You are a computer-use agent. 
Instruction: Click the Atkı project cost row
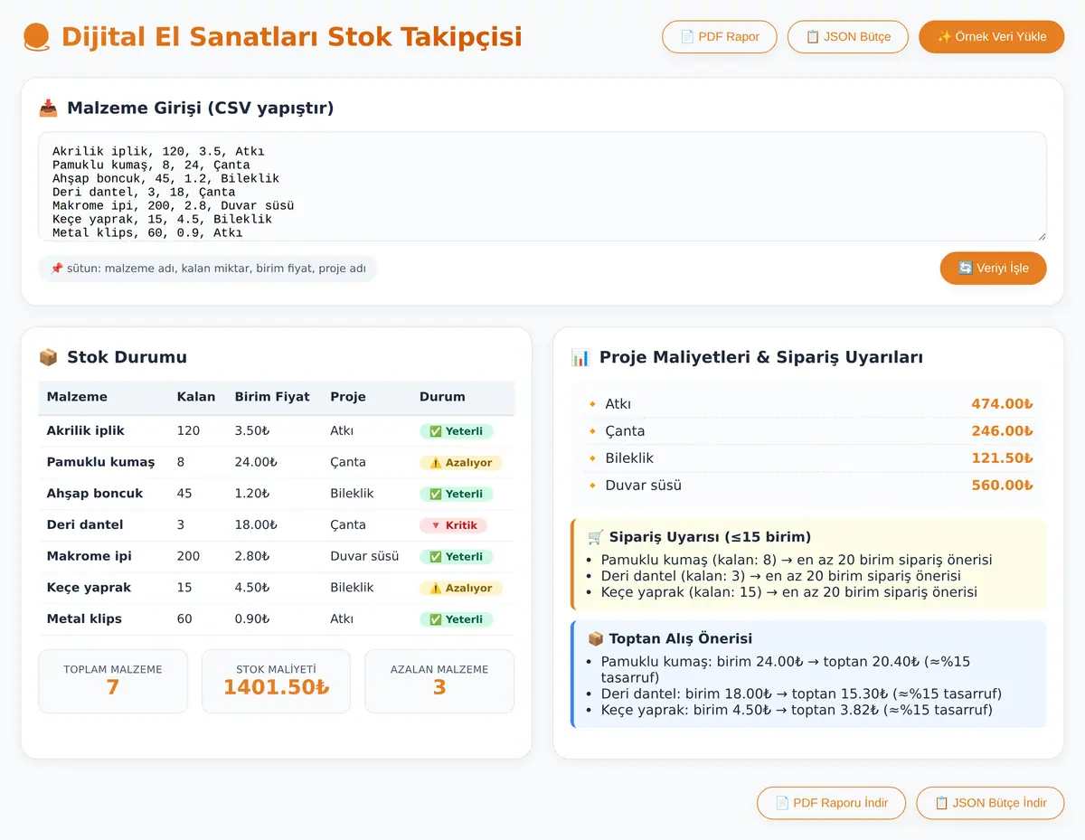[809, 404]
